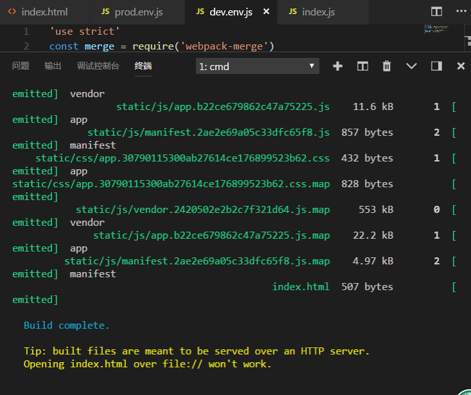The image size is (471, 395).
Task: Click static/js/manifest...f8.js.map path
Action: [x=197, y=261]
